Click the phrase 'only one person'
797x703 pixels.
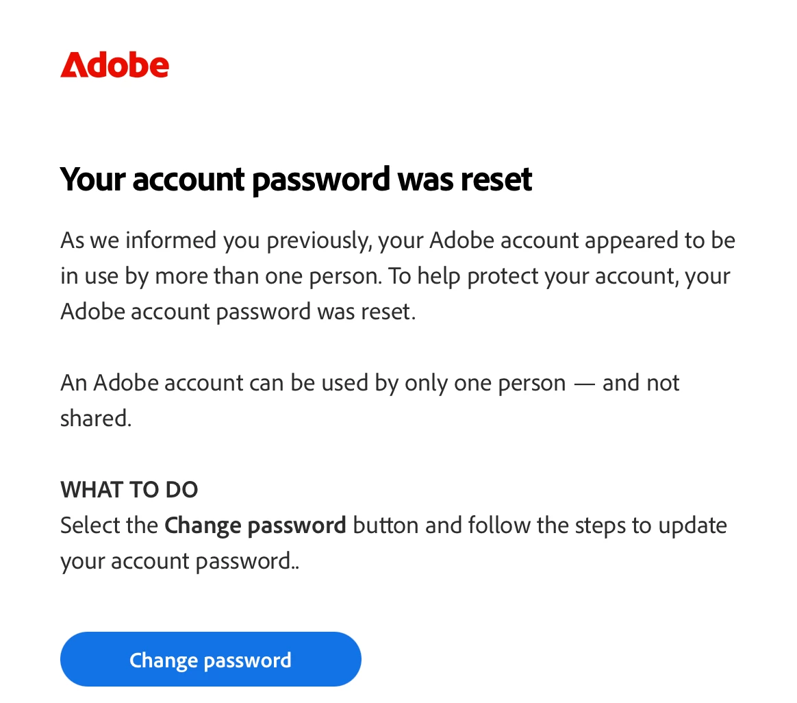pyautogui.click(x=485, y=382)
